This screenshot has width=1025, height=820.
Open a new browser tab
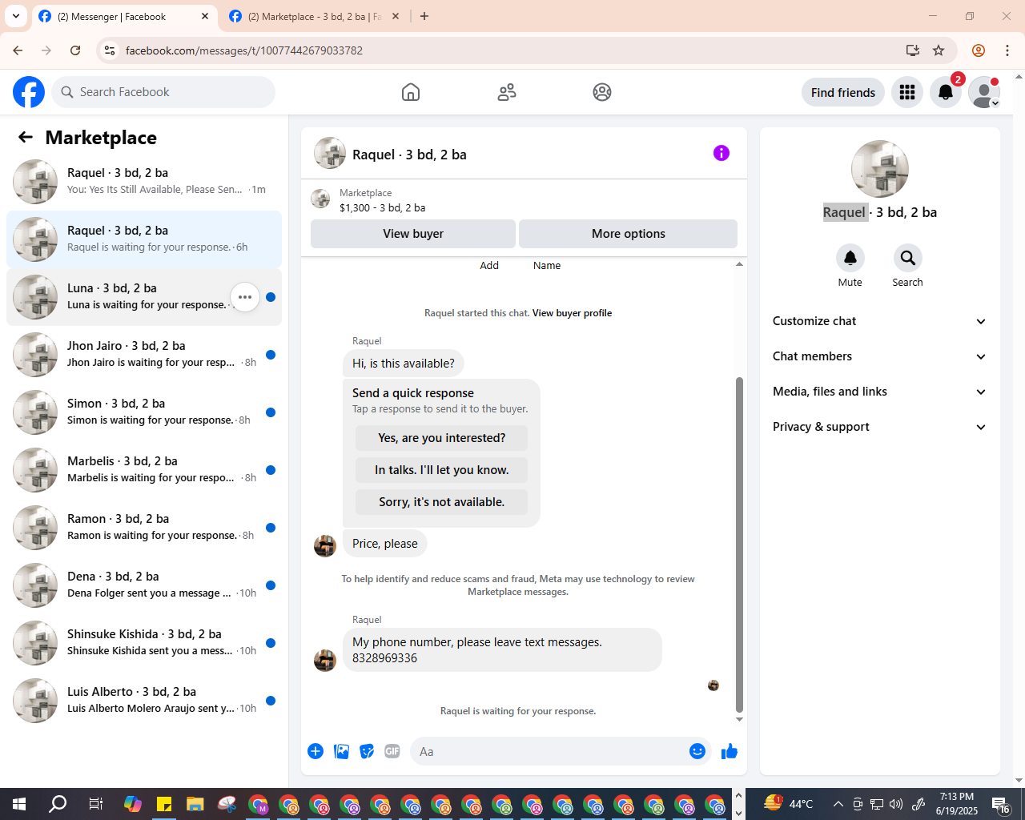tap(424, 16)
